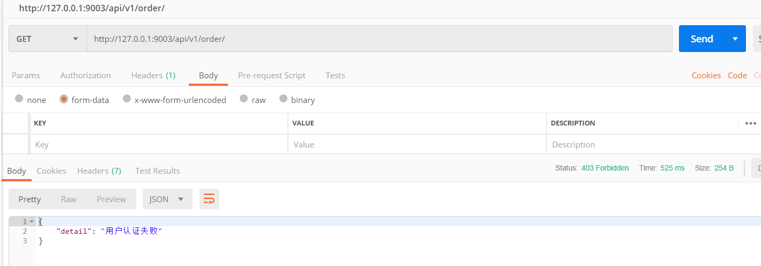
Task: Select the DESCRIPTION column header
Action: 573,123
